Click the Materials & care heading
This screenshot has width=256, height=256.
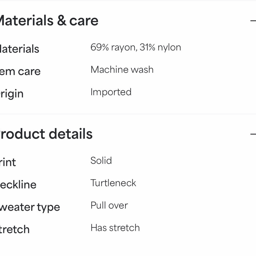tap(49, 21)
